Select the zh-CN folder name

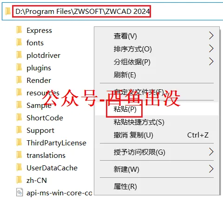[37, 180]
